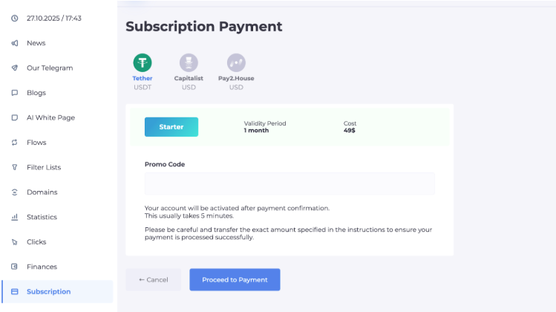Click the date and time clock icon
Image resolution: width=556 pixels, height=312 pixels.
point(15,18)
